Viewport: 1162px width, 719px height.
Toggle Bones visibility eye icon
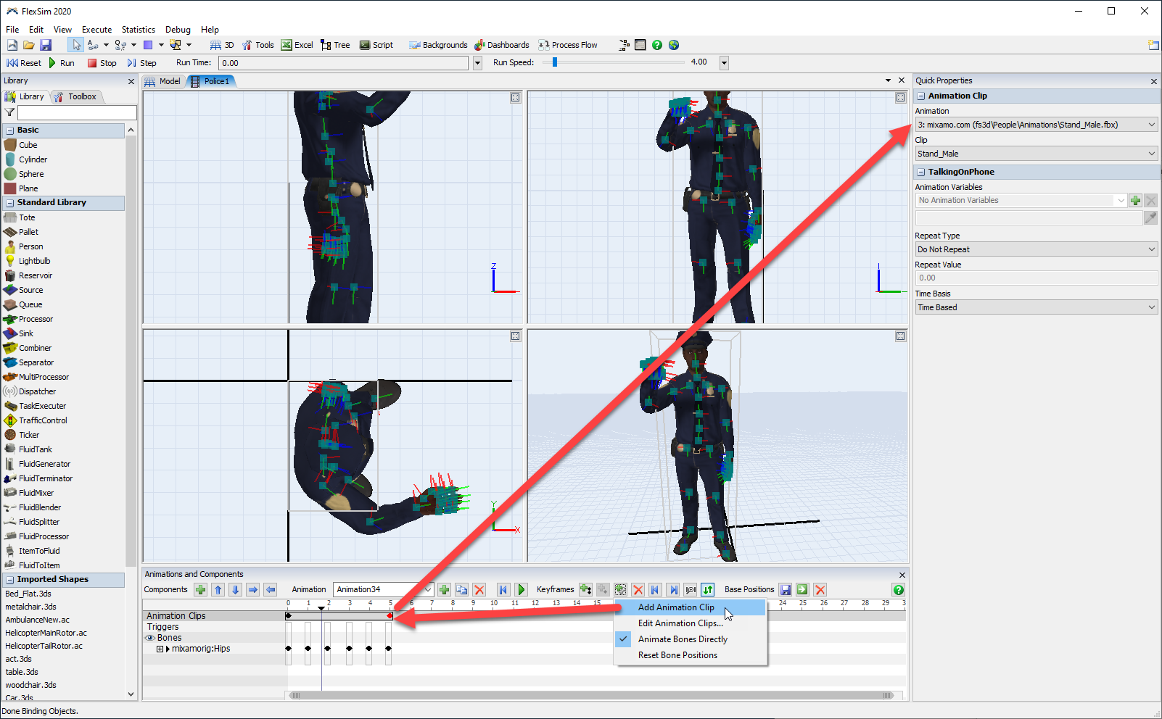point(150,638)
